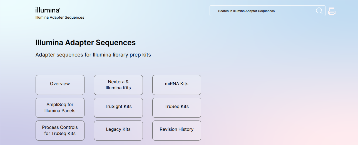
Task: Click the Adapter sequences for Illumina library prep kits subtitle
Action: click(93, 55)
